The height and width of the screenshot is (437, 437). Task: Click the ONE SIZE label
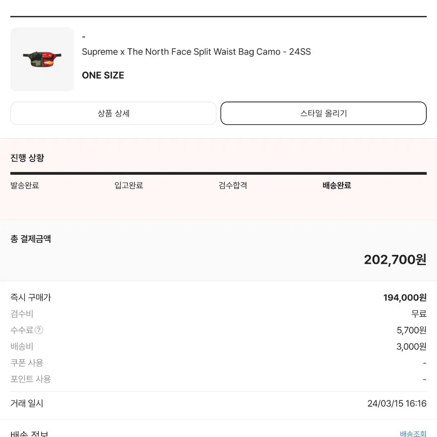[x=103, y=75]
